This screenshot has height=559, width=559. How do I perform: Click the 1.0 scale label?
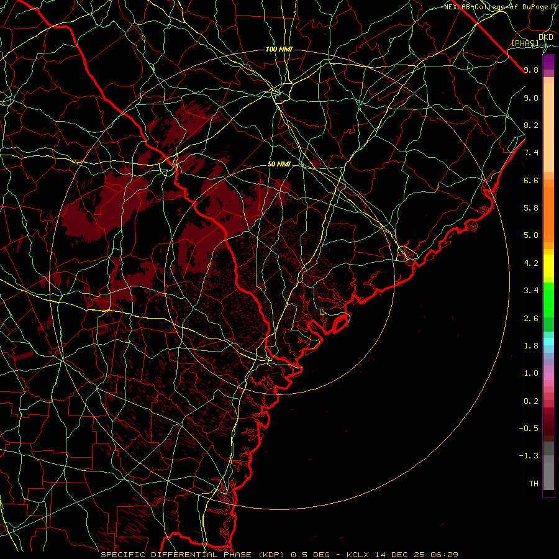[531, 373]
